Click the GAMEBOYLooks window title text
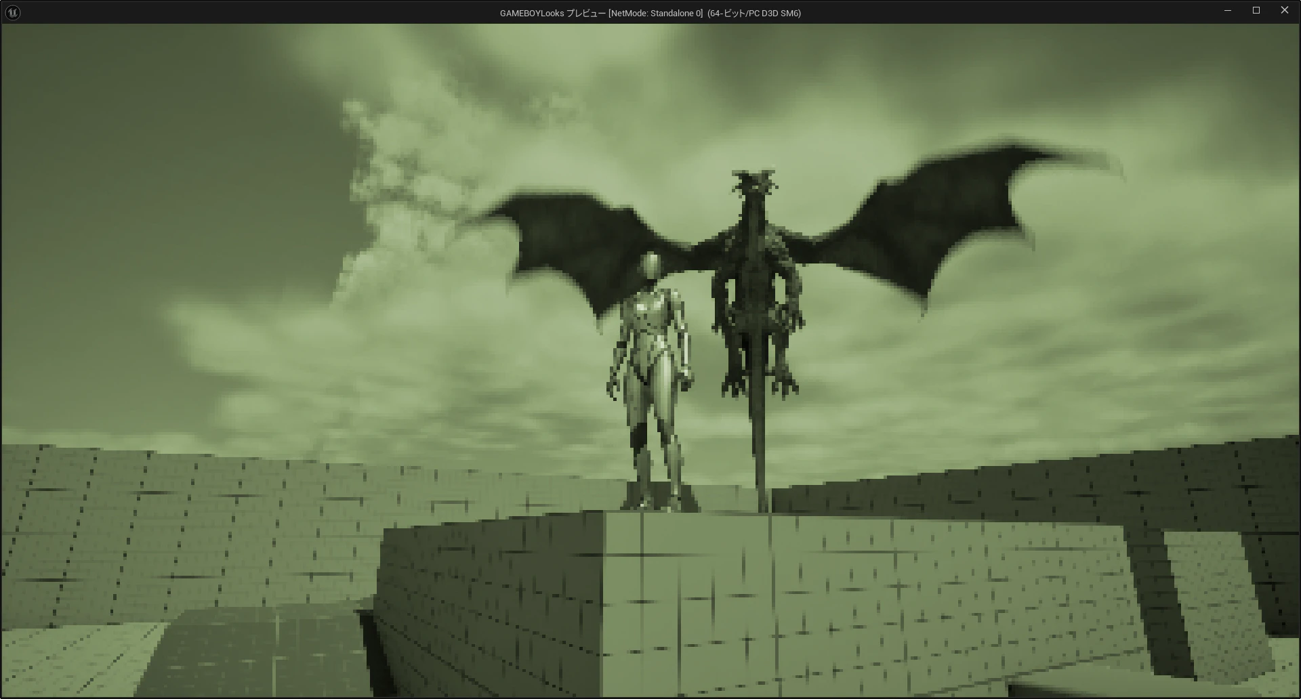Viewport: 1301px width, 699px height. 650,13
